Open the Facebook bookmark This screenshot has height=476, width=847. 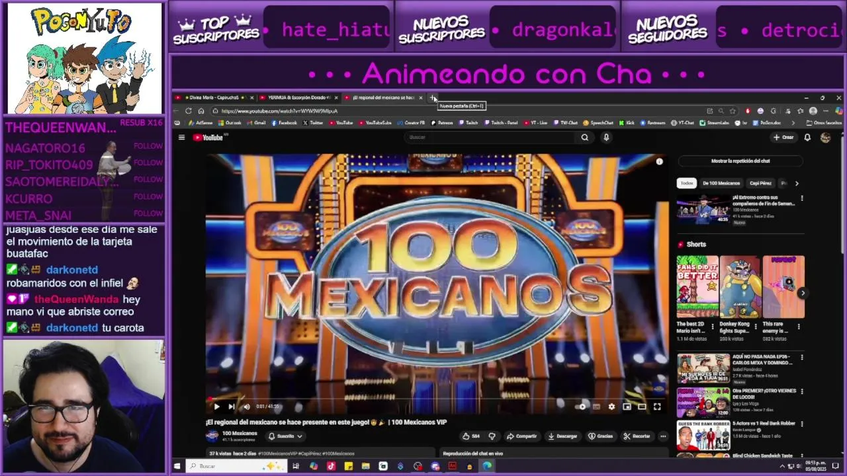pyautogui.click(x=283, y=123)
